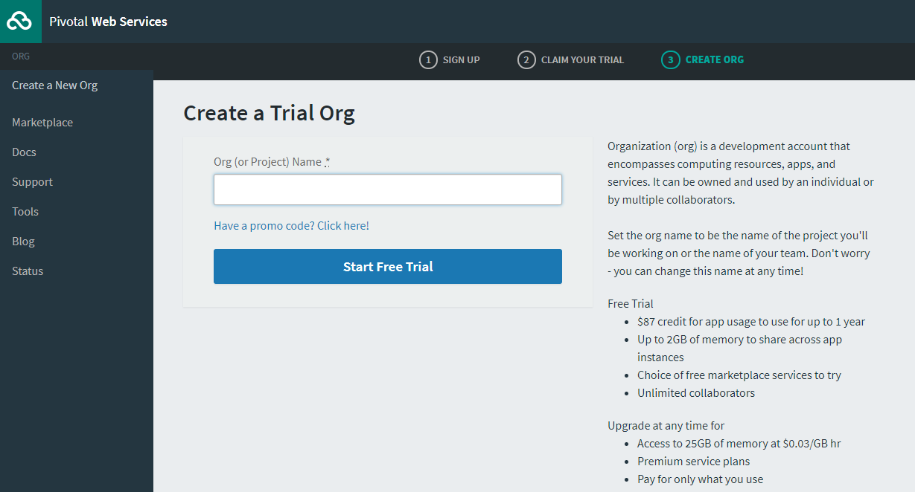This screenshot has height=492, width=915.
Task: Visit the Blog sidebar link
Action: tap(23, 242)
